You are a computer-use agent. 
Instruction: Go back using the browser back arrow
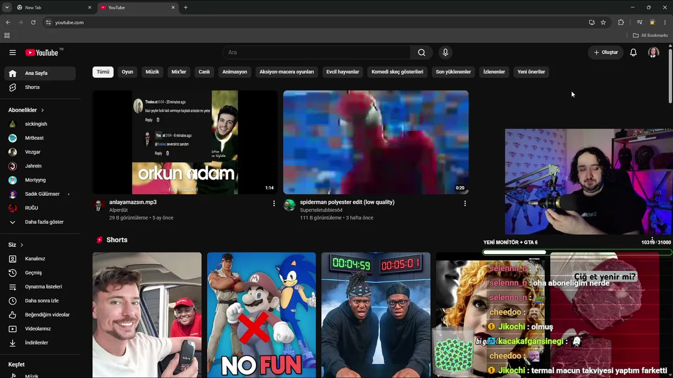[8, 23]
